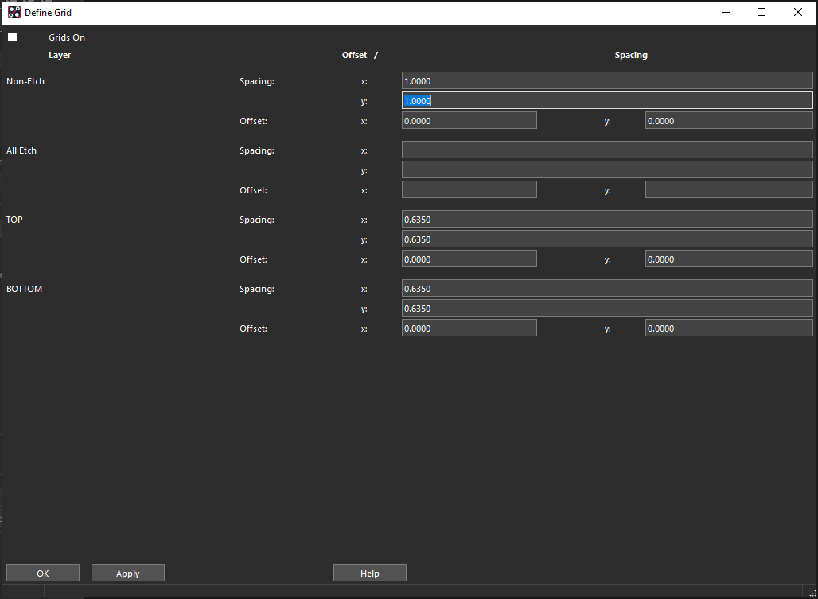Select the All Etch Offset y field
818x599 pixels.
coord(728,189)
